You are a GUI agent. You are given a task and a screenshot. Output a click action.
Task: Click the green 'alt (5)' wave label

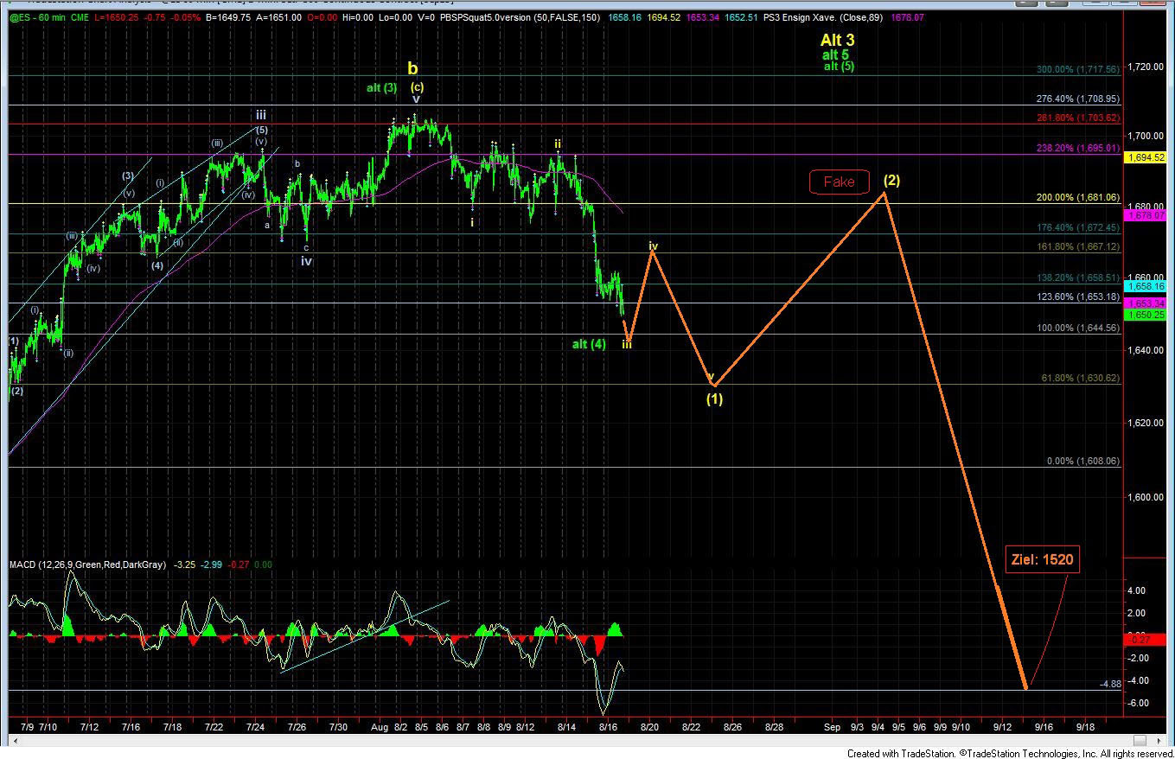coord(839,66)
